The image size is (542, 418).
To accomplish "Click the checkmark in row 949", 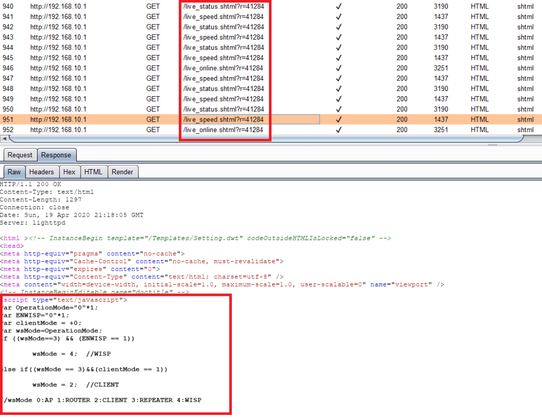I will click(339, 99).
